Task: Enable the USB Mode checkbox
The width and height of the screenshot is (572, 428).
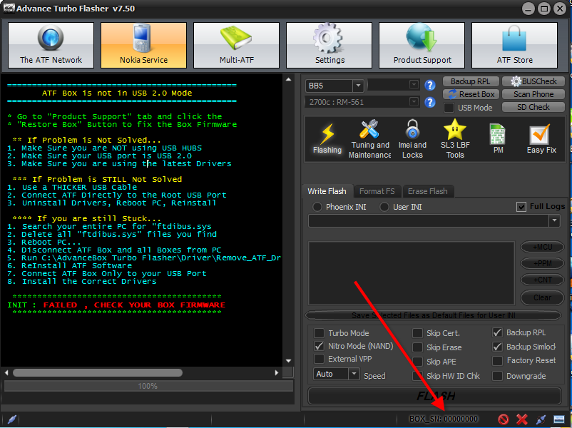Action: pyautogui.click(x=449, y=108)
